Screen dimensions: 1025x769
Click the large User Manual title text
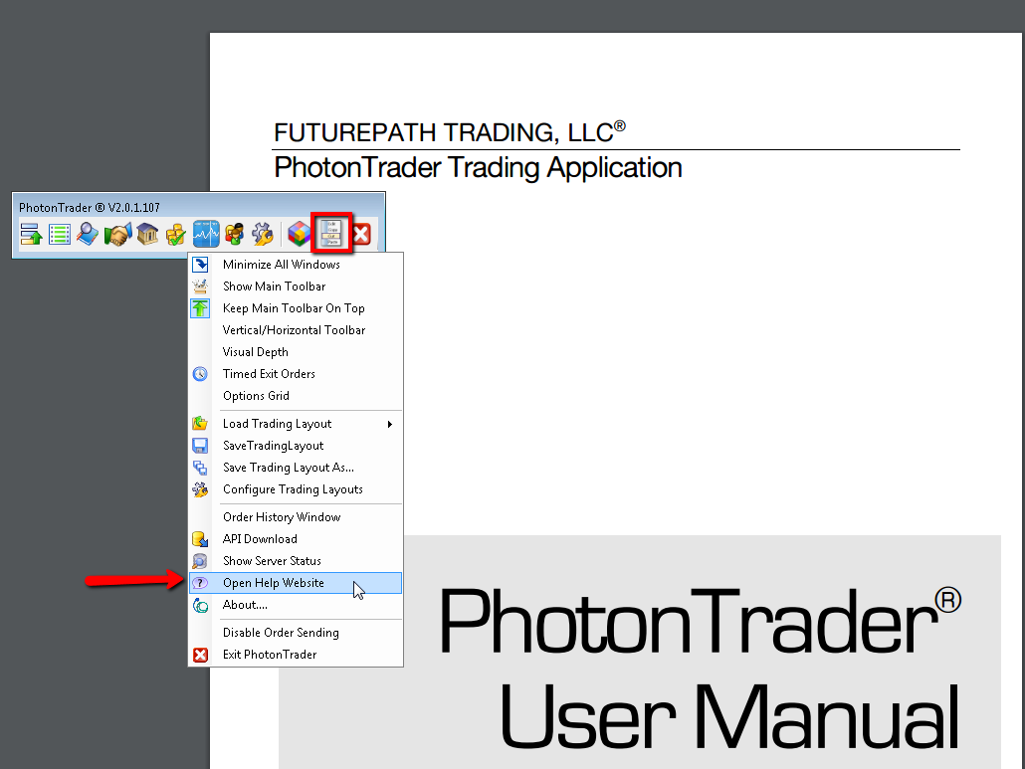click(729, 716)
